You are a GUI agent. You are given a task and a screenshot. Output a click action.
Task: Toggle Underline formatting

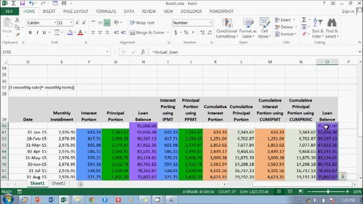pos(44,33)
